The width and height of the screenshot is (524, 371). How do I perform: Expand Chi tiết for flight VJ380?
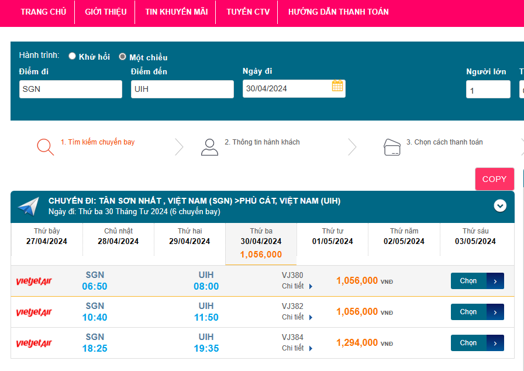click(x=297, y=286)
